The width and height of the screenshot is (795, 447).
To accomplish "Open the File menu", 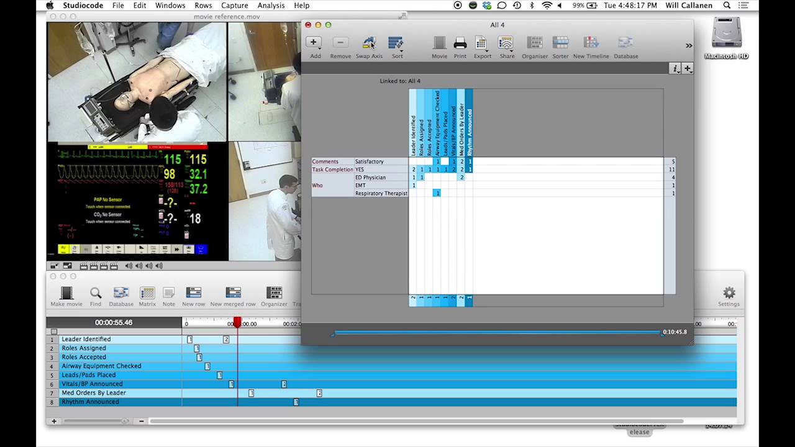I will click(x=118, y=6).
